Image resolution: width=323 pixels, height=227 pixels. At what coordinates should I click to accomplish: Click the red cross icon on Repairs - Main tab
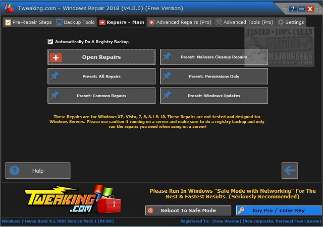(102, 22)
